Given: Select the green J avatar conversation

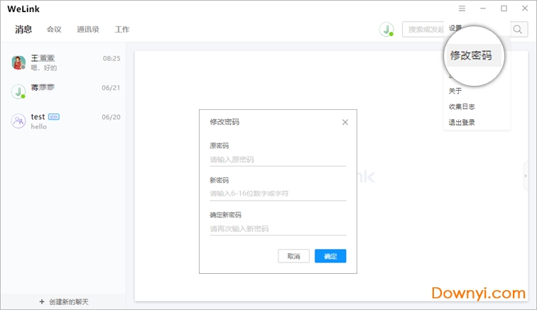Looking at the screenshot, I should (64, 92).
